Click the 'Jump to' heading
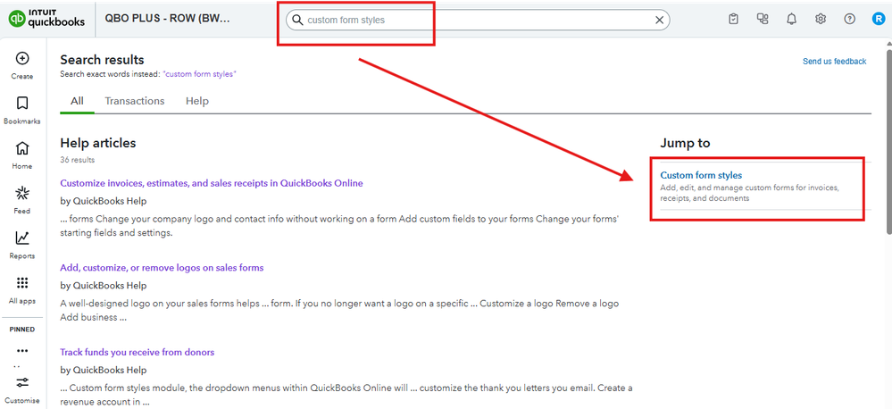The height and width of the screenshot is (409, 892). (x=685, y=144)
